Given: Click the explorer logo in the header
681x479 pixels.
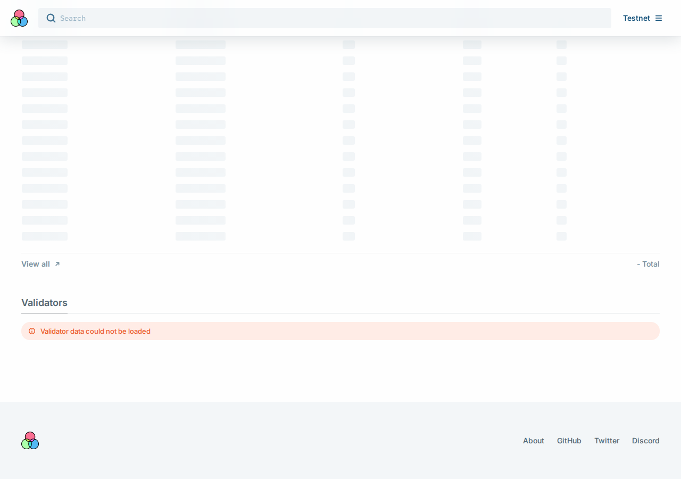Looking at the screenshot, I should click(19, 18).
